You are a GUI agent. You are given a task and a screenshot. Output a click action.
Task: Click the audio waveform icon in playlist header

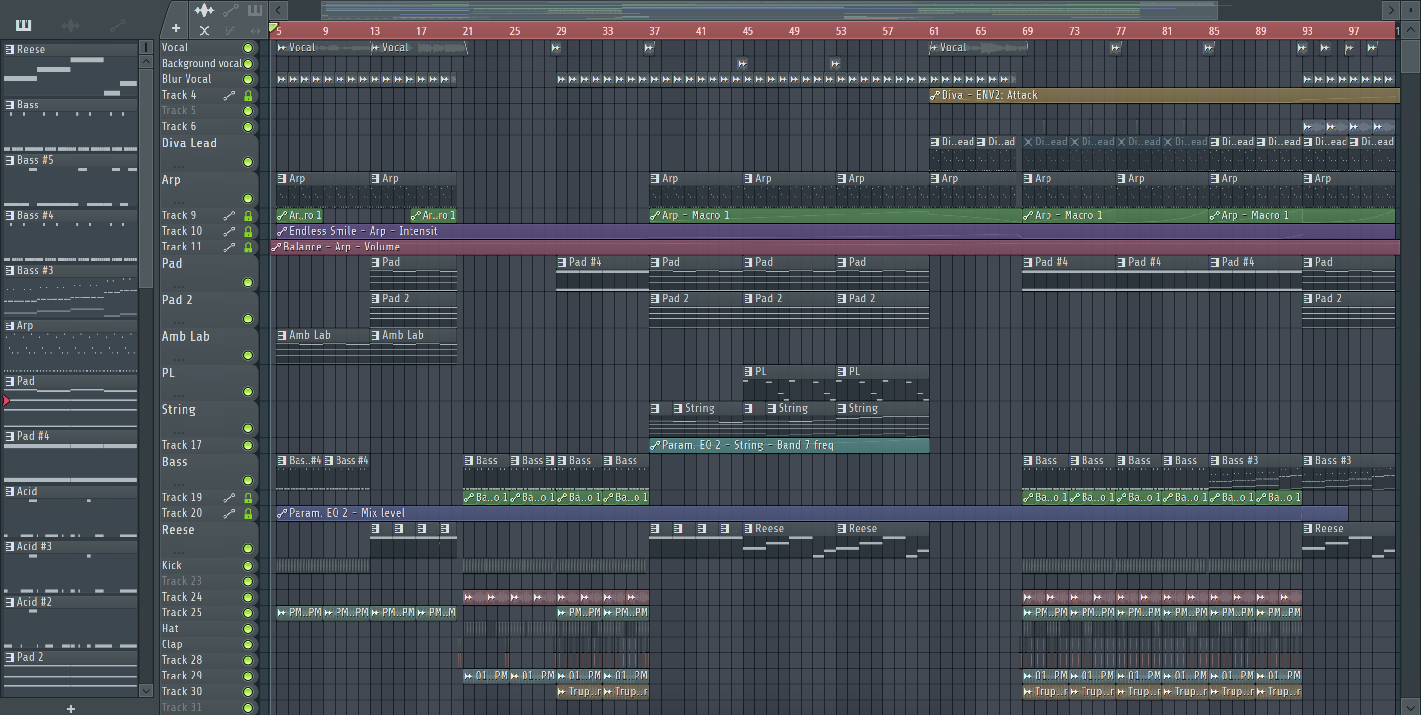pyautogui.click(x=204, y=10)
